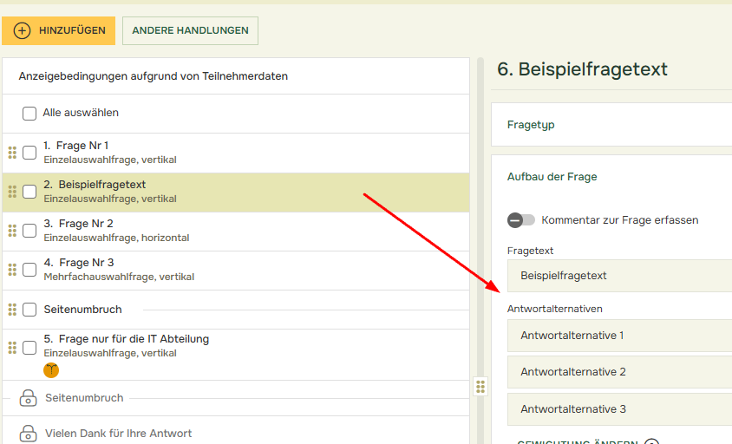
Task: Click the panel splitter grip handle
Action: 480,386
